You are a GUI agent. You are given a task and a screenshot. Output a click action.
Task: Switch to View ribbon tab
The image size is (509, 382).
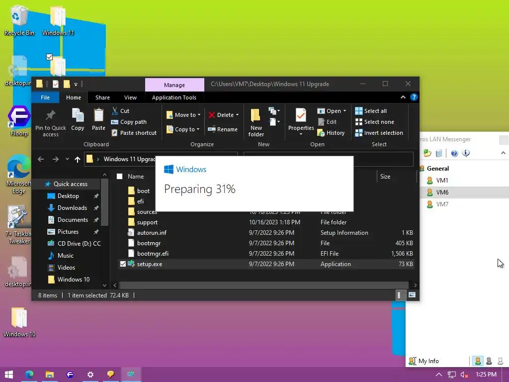[130, 97]
